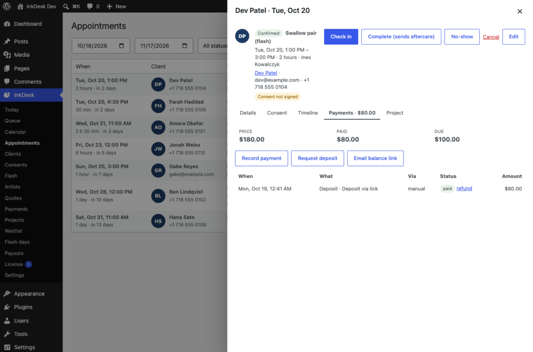Viewport: 533px width, 352px height.
Task: Click the refund link
Action: [464, 188]
